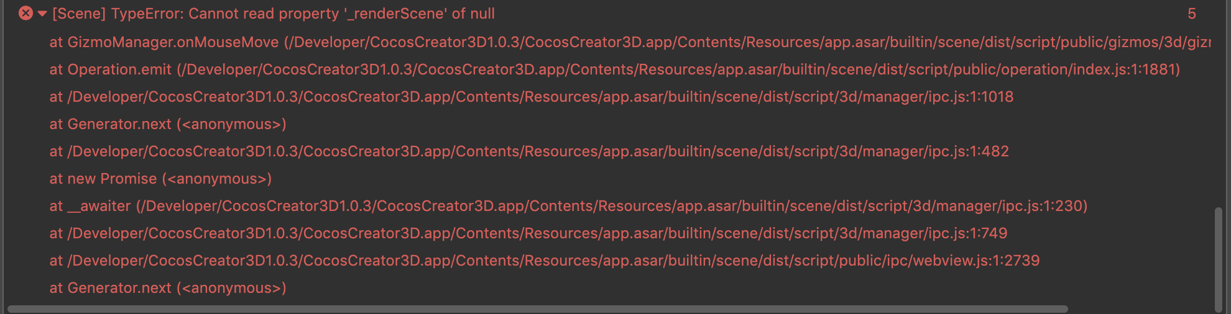Click the GizmoManager.onMouseMove function name
1231x314 pixels.
coord(173,42)
